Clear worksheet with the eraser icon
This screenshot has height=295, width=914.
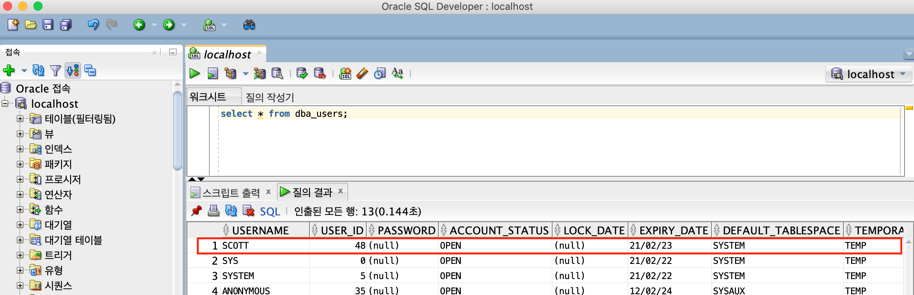(363, 73)
